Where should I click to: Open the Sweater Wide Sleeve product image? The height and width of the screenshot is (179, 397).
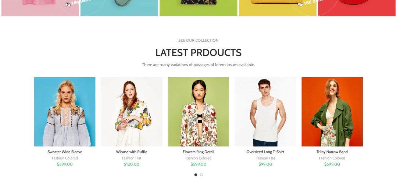[65, 112]
